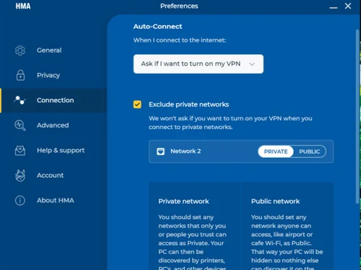361x270 pixels.
Task: Click the preferences vertical scrollbar
Action: 357,117
